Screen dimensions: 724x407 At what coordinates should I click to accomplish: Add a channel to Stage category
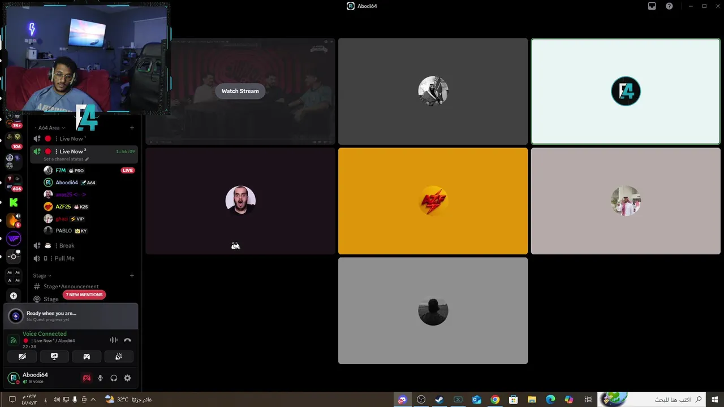pyautogui.click(x=132, y=276)
